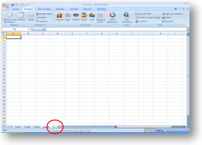Expand the Formes dropdown
This screenshot has height=145, width=202.
42,17
